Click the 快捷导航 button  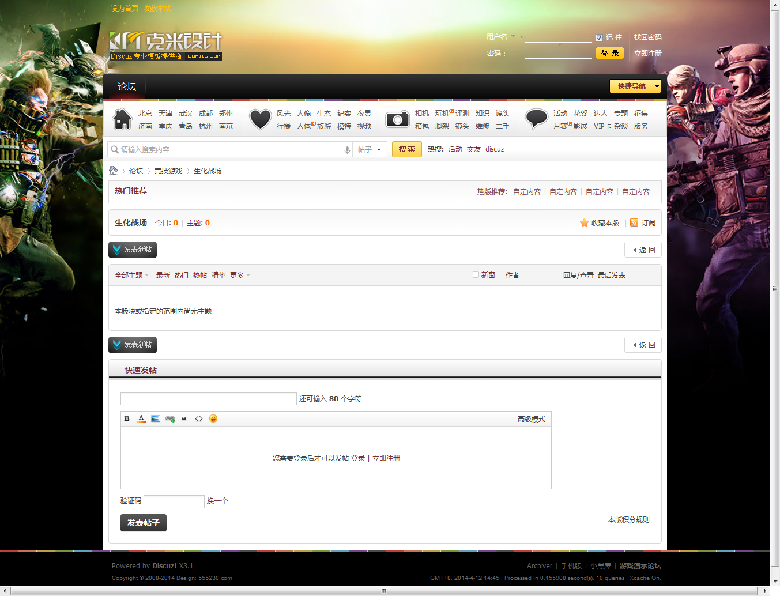(631, 86)
